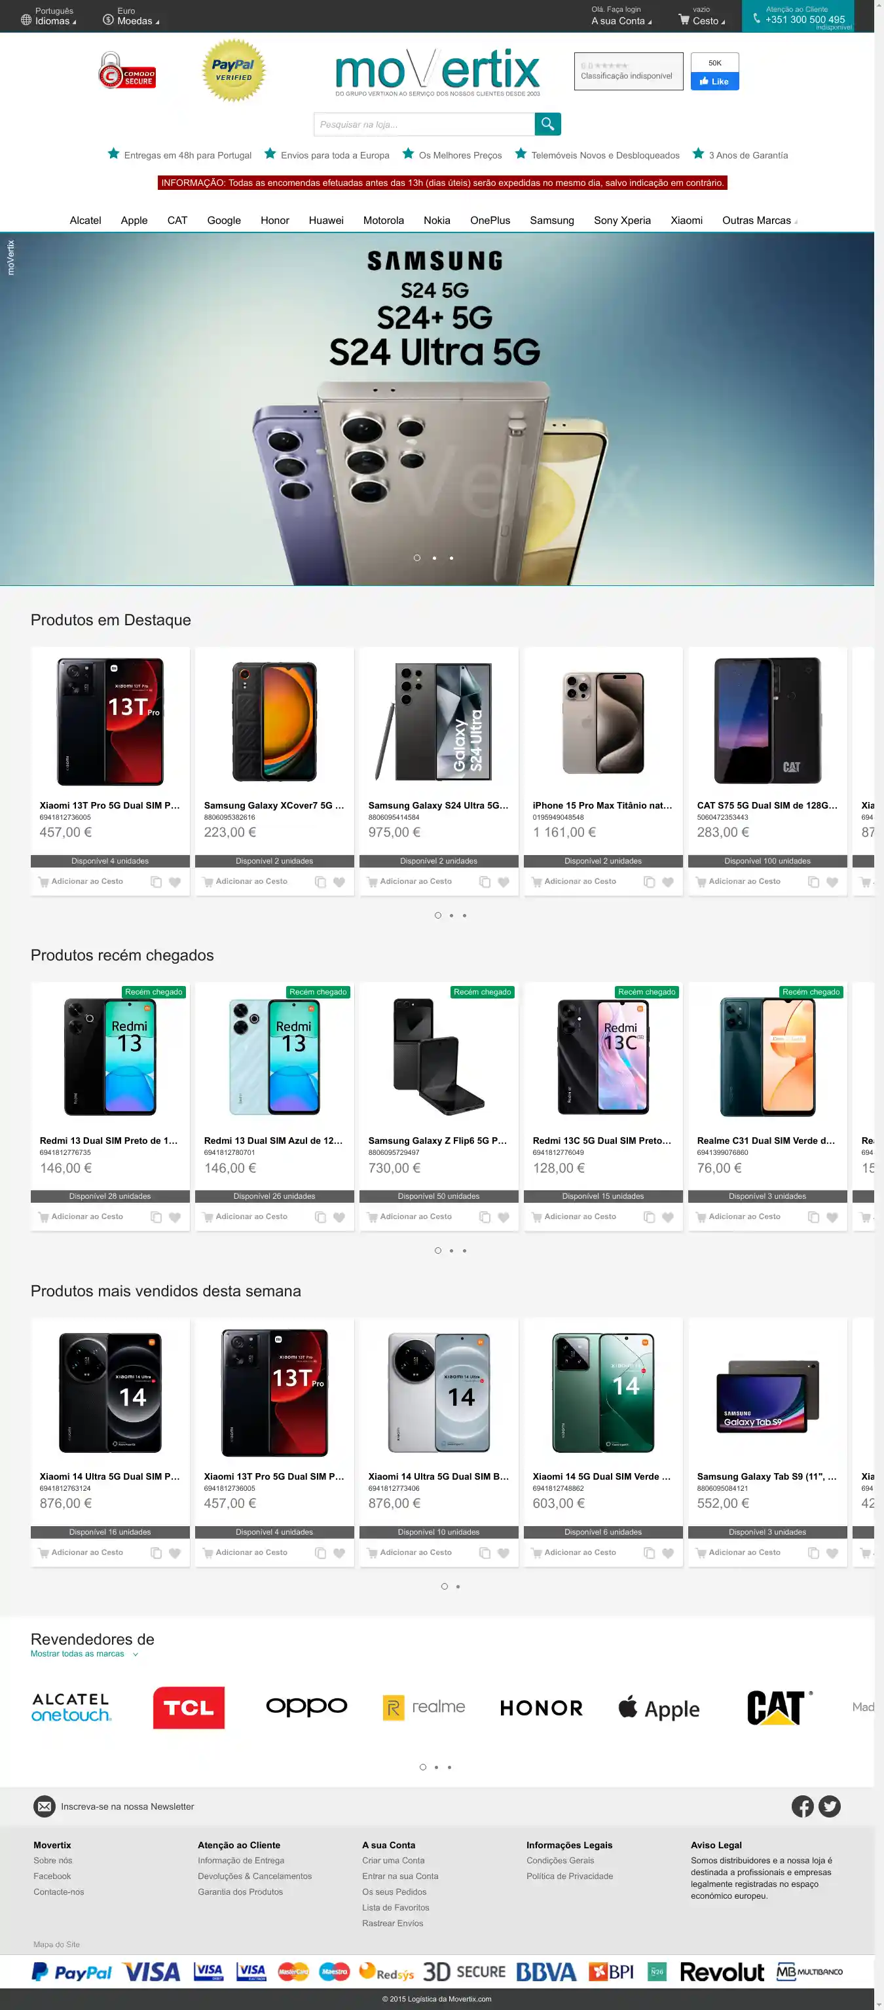Image resolution: width=884 pixels, height=2010 pixels.
Task: Add iPhone 15 Pro Max to cart
Action: (574, 882)
